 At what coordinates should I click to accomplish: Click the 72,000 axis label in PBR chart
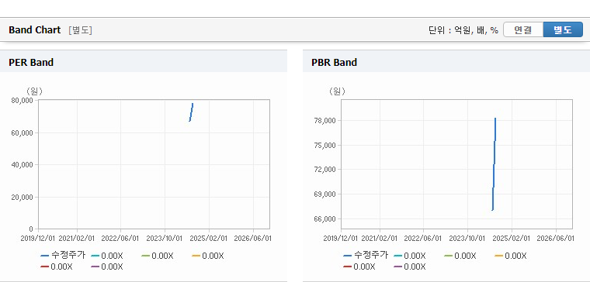(x=326, y=170)
